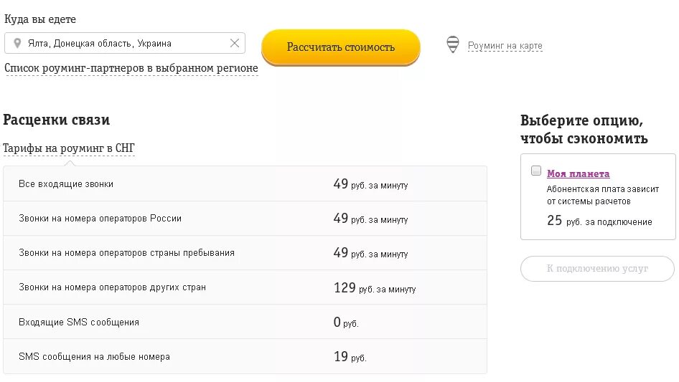
Task: Select the calls to страны пребывания row
Action: pyautogui.click(x=244, y=253)
